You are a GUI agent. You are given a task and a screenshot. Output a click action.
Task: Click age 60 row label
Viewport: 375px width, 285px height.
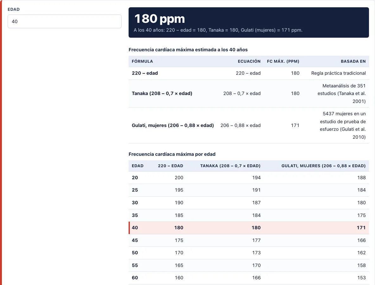(x=135, y=278)
